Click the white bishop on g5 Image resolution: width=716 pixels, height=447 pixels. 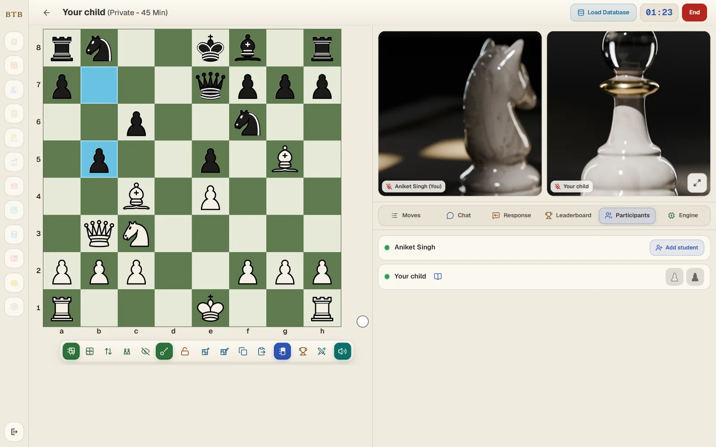(x=285, y=159)
